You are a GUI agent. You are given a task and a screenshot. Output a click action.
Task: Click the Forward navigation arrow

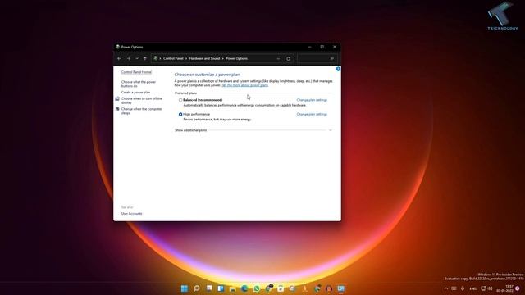129,58
